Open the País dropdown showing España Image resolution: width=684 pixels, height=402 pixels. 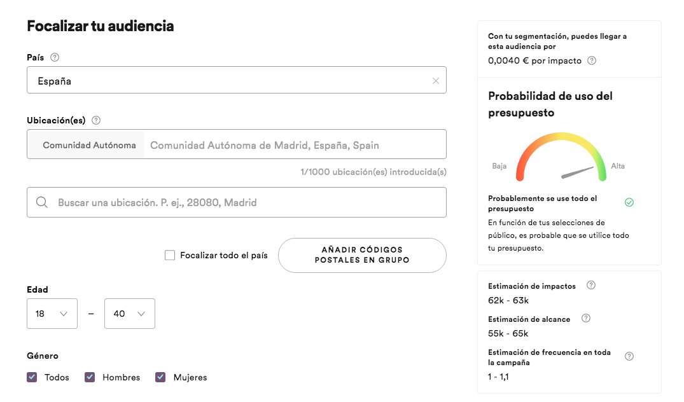[229, 81]
